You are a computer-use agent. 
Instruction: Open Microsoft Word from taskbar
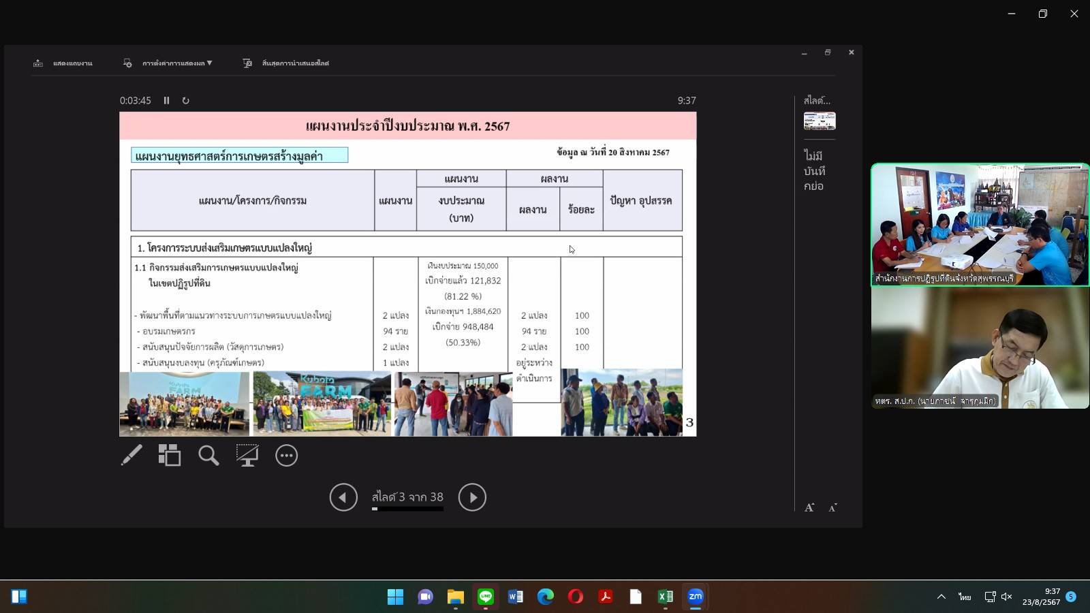[515, 597]
